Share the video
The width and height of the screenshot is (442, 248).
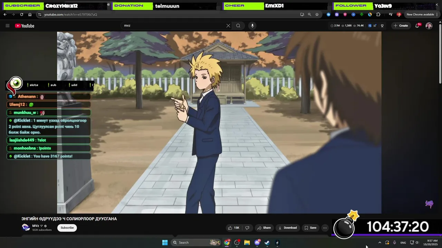(x=264, y=228)
